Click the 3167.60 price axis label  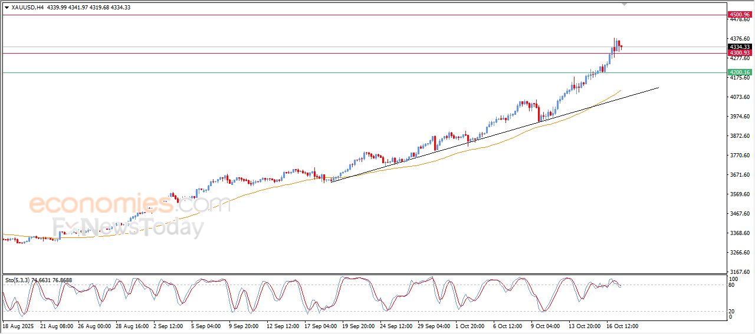coord(739,272)
